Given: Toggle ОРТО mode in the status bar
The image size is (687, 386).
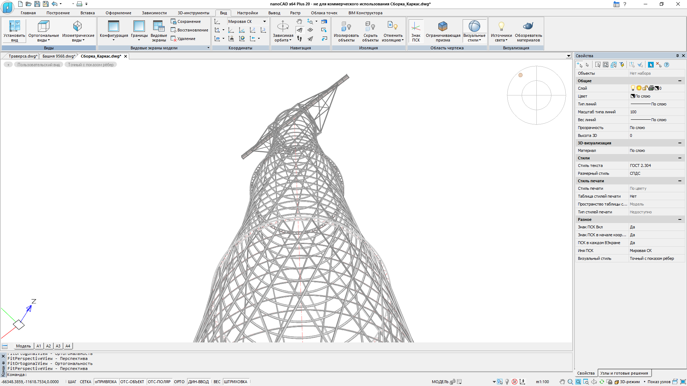Looking at the screenshot, I should pos(179,382).
